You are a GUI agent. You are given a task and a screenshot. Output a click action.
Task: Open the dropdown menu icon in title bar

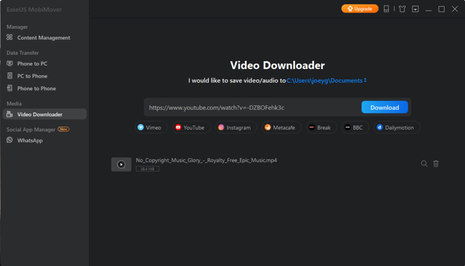[415, 9]
